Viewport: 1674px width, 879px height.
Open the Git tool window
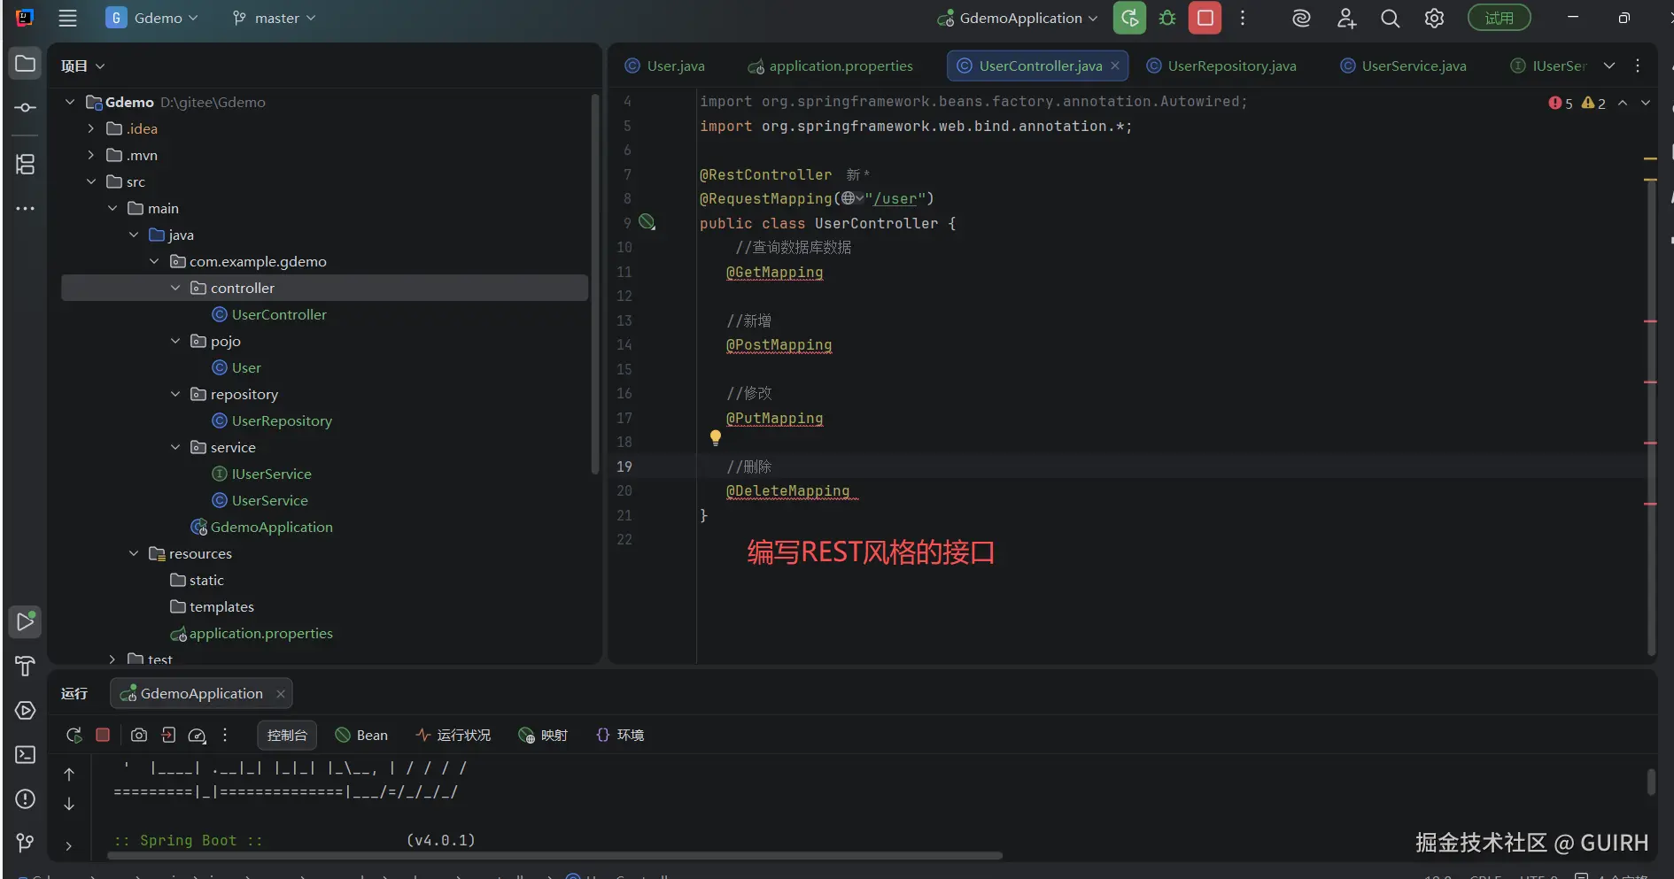[x=25, y=843]
